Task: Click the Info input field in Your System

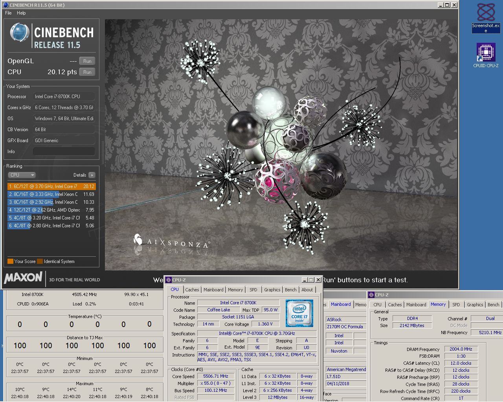Action: 64,152
